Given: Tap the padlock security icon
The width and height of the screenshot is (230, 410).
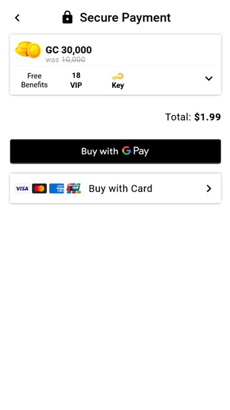Looking at the screenshot, I should point(67,18).
